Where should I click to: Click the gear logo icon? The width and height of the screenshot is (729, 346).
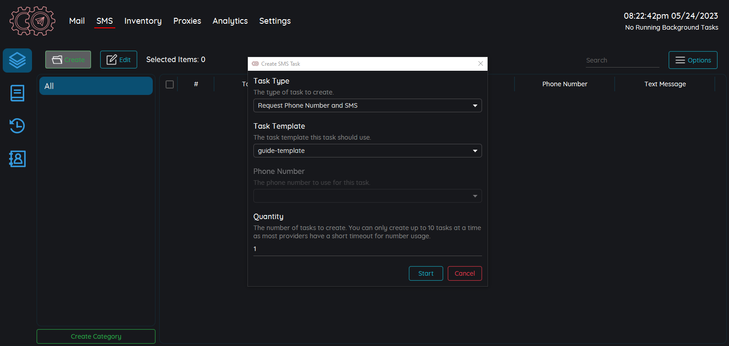[32, 21]
